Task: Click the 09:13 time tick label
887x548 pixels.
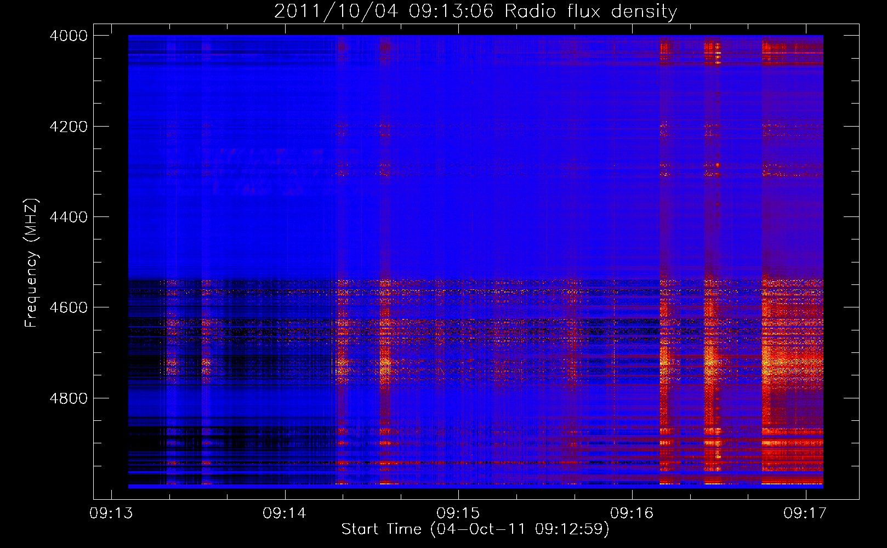Action: (111, 513)
